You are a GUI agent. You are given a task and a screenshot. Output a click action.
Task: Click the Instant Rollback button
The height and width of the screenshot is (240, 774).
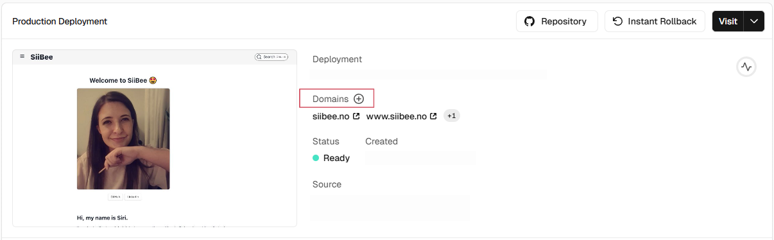point(655,21)
